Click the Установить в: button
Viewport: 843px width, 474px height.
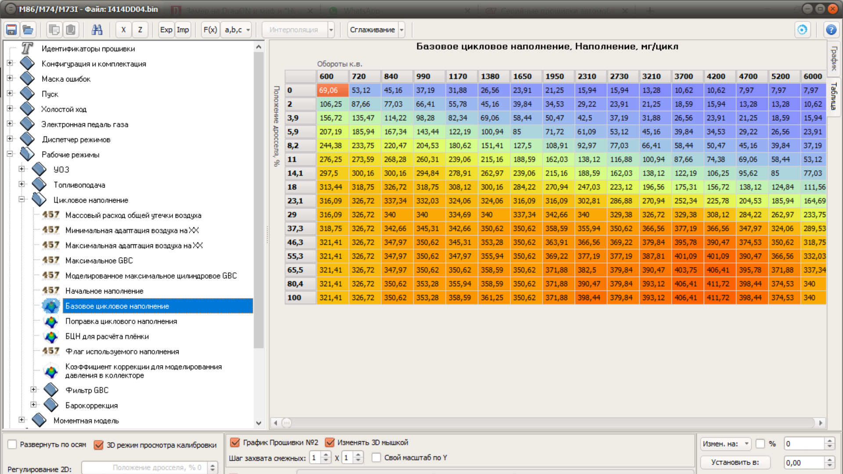[735, 462]
